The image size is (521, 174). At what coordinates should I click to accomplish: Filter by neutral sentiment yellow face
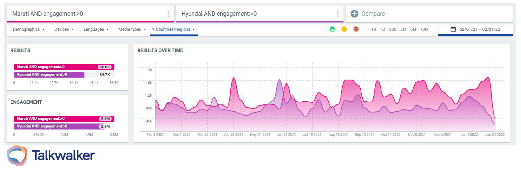tap(344, 29)
